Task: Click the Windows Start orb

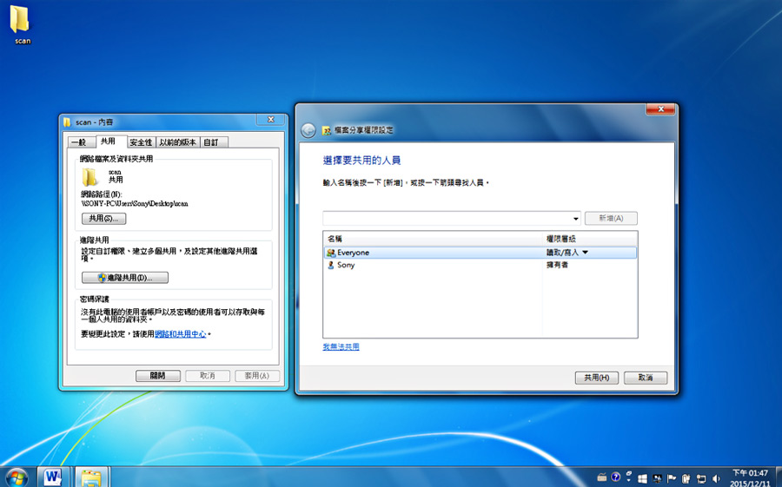Action: (x=17, y=477)
